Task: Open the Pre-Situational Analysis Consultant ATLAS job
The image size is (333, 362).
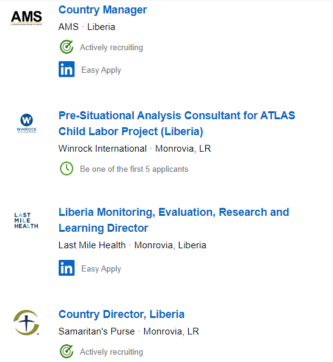Action: tap(177, 124)
